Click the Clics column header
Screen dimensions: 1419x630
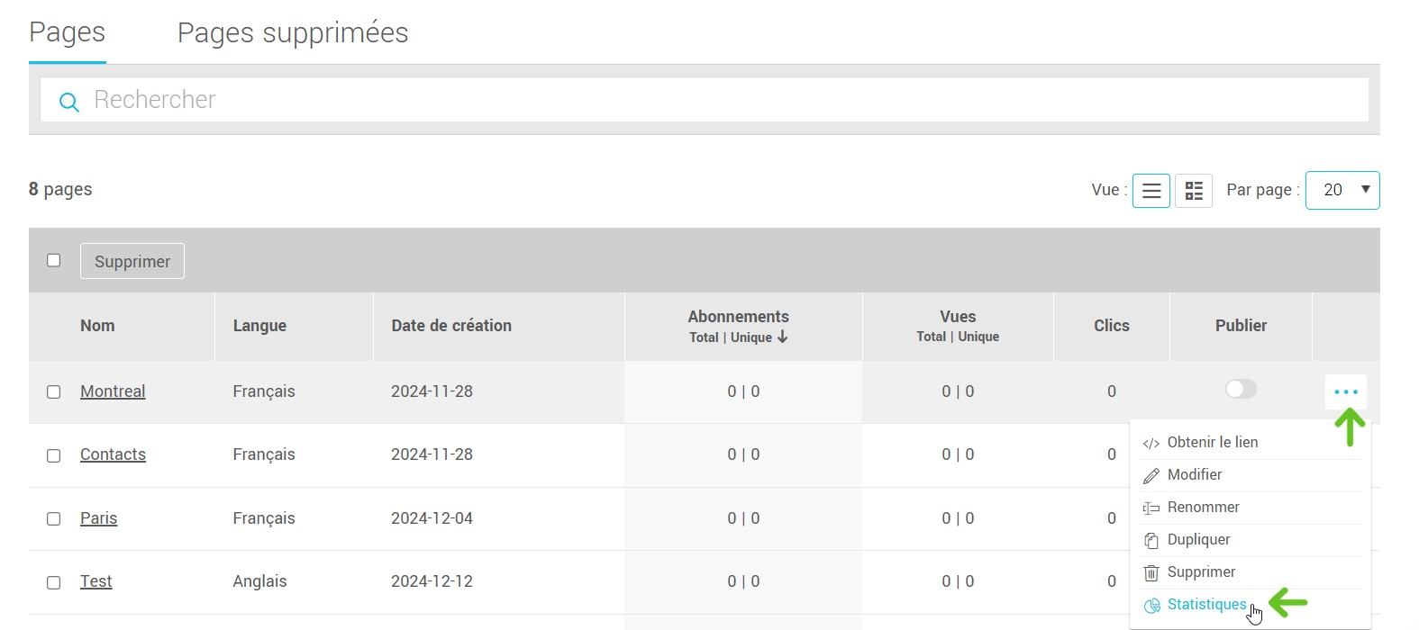click(1112, 326)
